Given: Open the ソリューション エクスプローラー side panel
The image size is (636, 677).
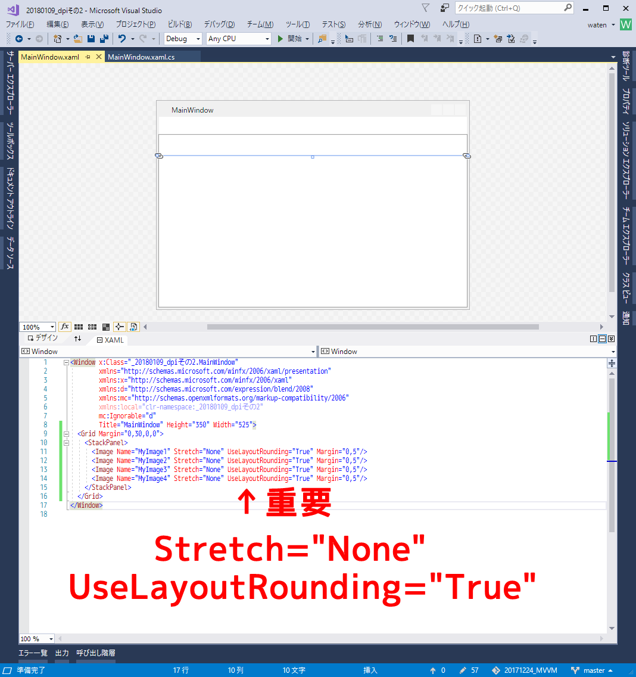Looking at the screenshot, I should coord(626,160).
